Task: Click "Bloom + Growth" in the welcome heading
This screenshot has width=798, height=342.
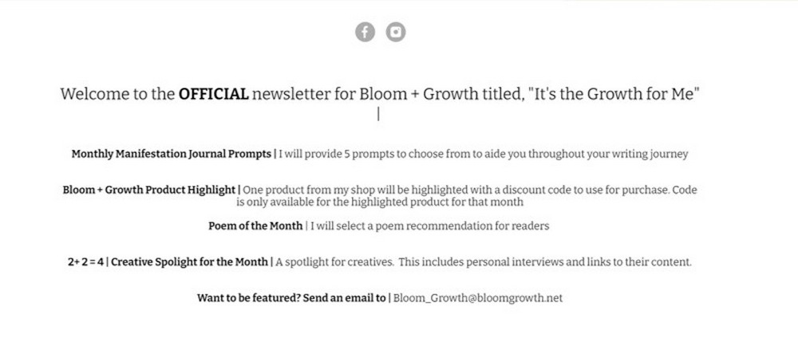Action: (x=419, y=94)
